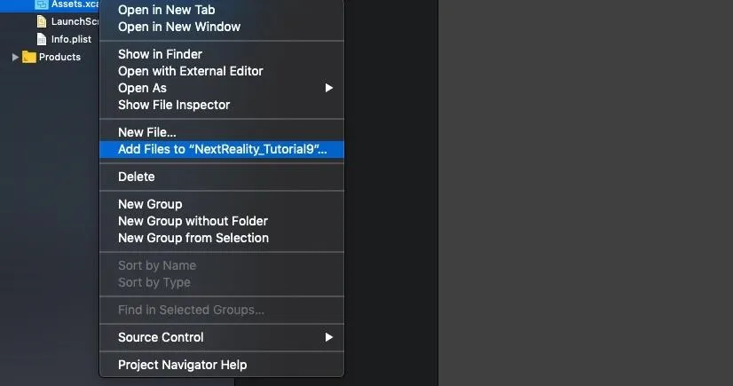Click Add Files to "NextReality_Tutorial9"…

(x=222, y=150)
